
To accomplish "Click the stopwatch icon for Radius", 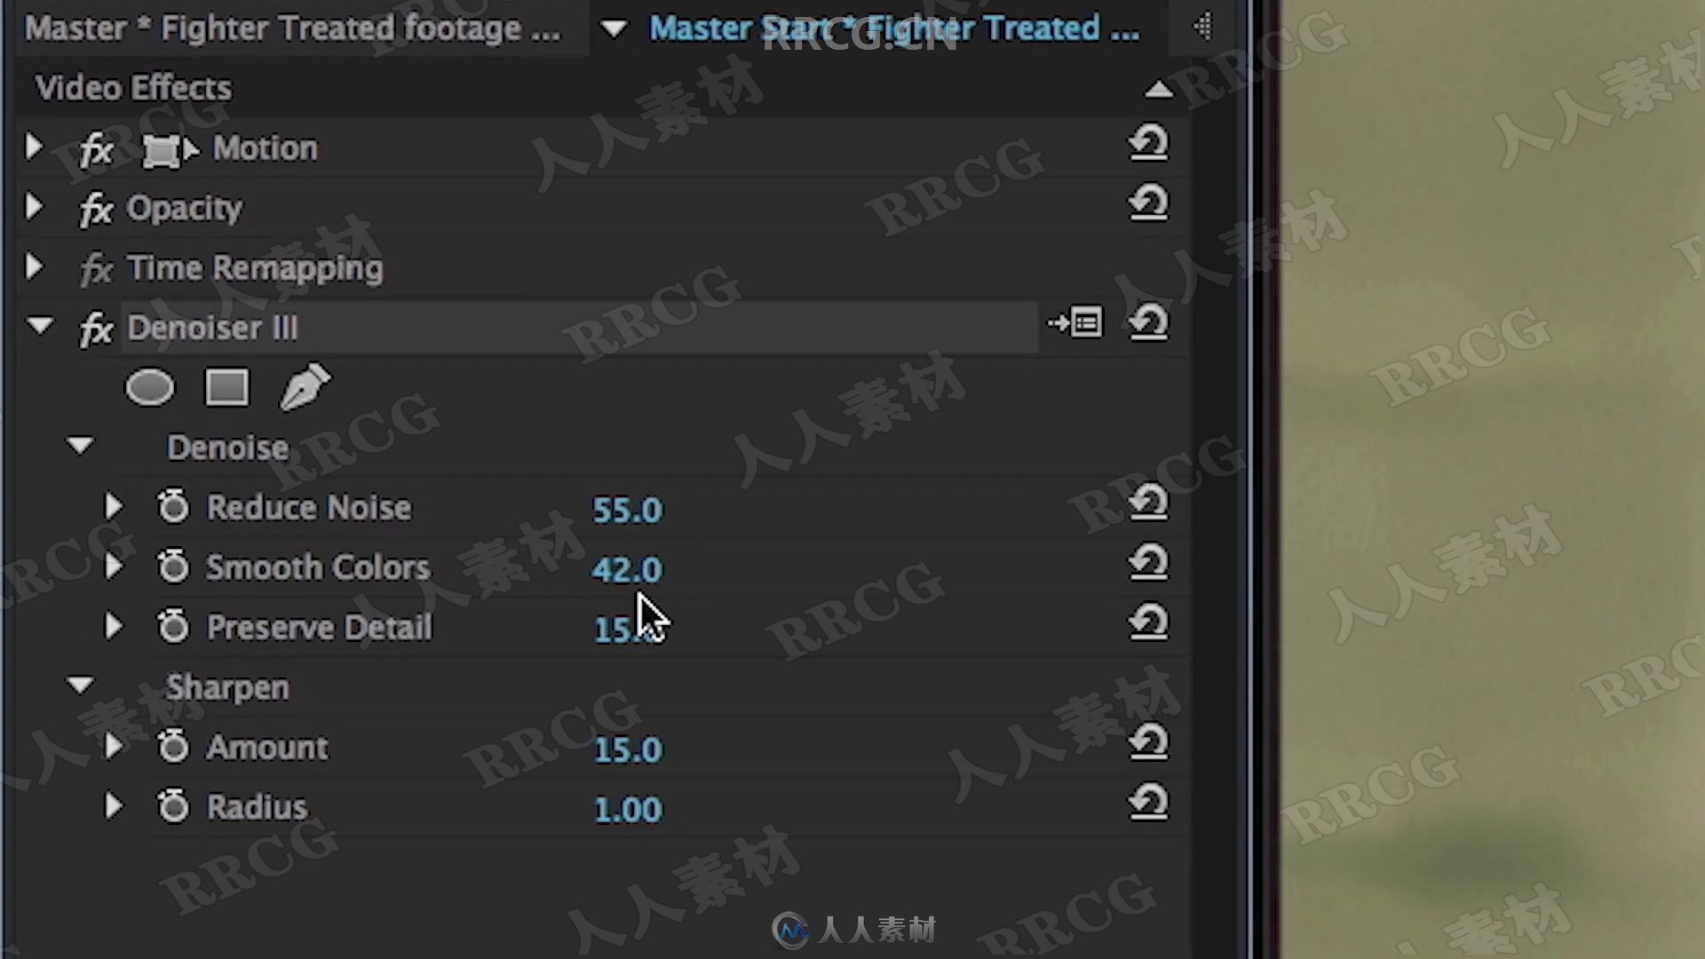I will (172, 805).
